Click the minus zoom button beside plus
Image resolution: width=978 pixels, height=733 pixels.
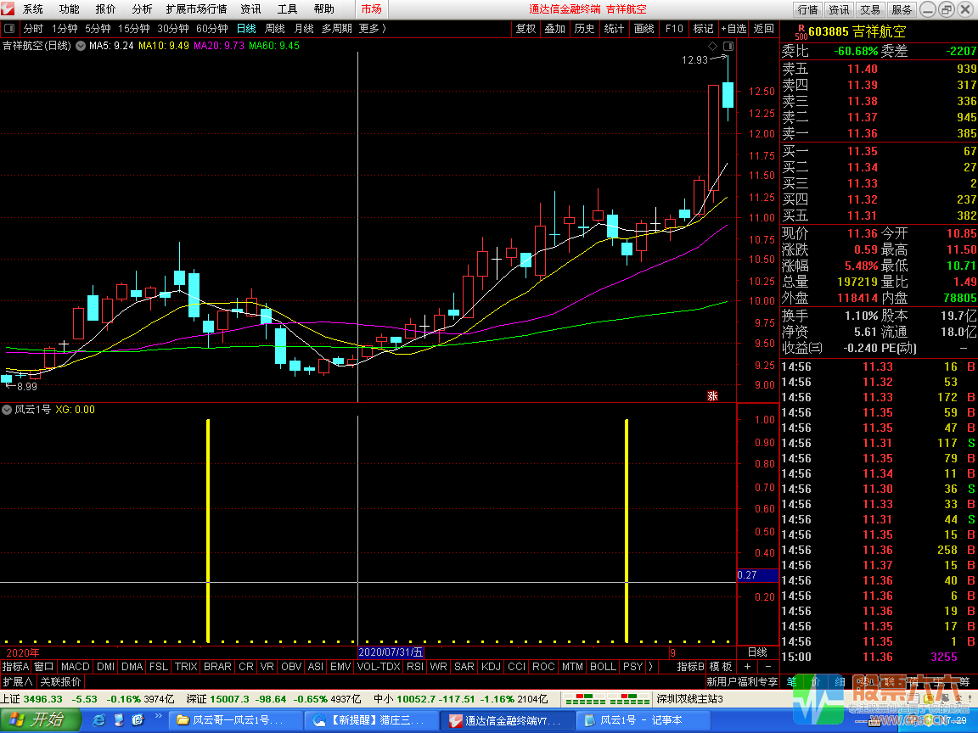tap(767, 666)
